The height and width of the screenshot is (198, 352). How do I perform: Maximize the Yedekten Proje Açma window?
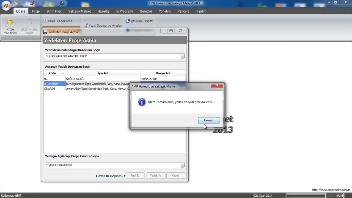(171, 31)
